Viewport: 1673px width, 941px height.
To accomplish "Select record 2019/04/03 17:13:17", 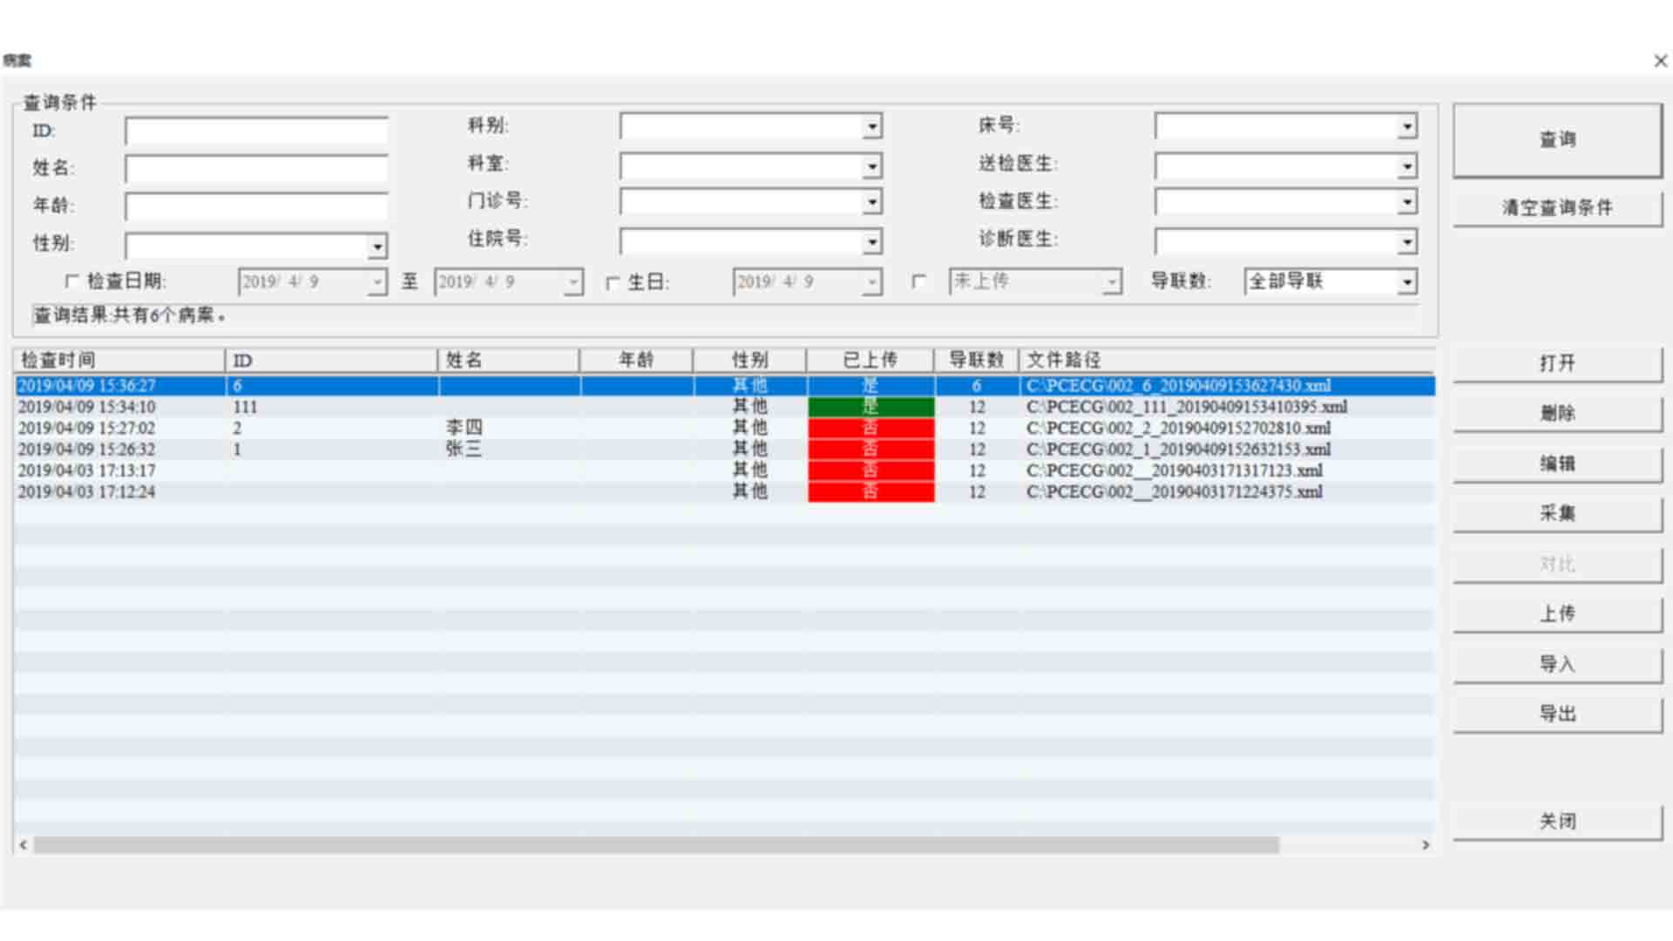I will [724, 470].
